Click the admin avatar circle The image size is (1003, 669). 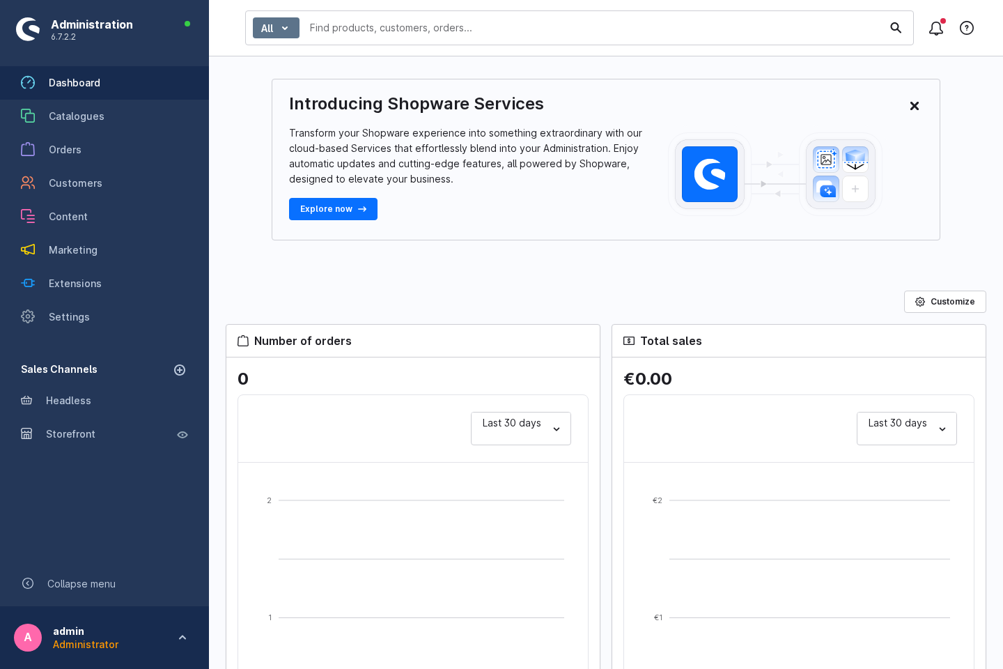click(x=28, y=638)
